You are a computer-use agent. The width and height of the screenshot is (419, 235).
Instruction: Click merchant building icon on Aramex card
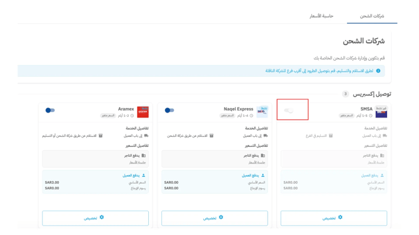(143, 156)
